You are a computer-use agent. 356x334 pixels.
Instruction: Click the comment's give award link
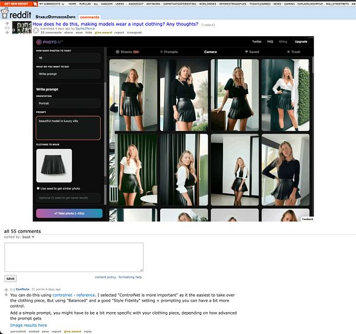coord(72,332)
